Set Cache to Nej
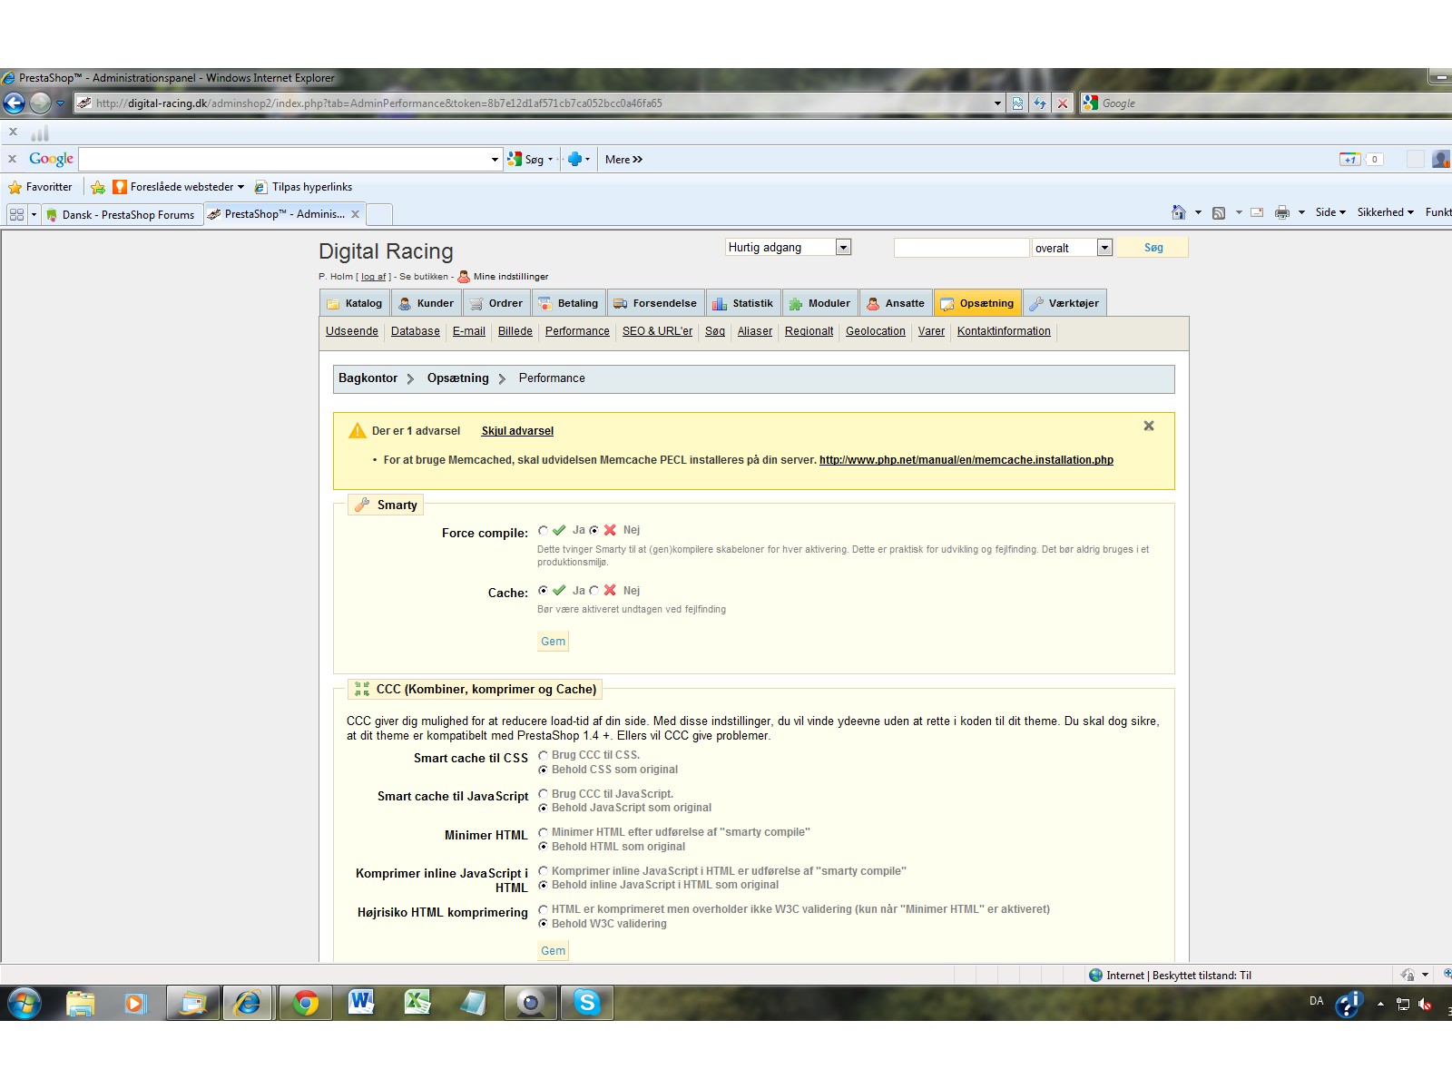The image size is (1452, 1089). tap(594, 591)
